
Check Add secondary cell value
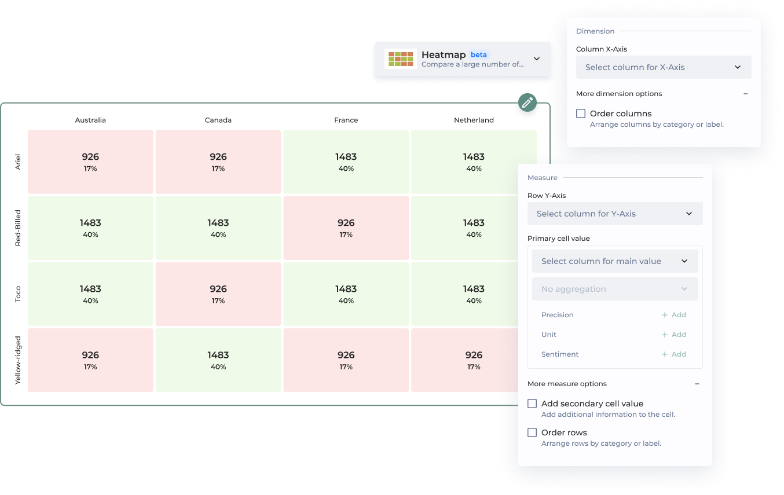532,404
